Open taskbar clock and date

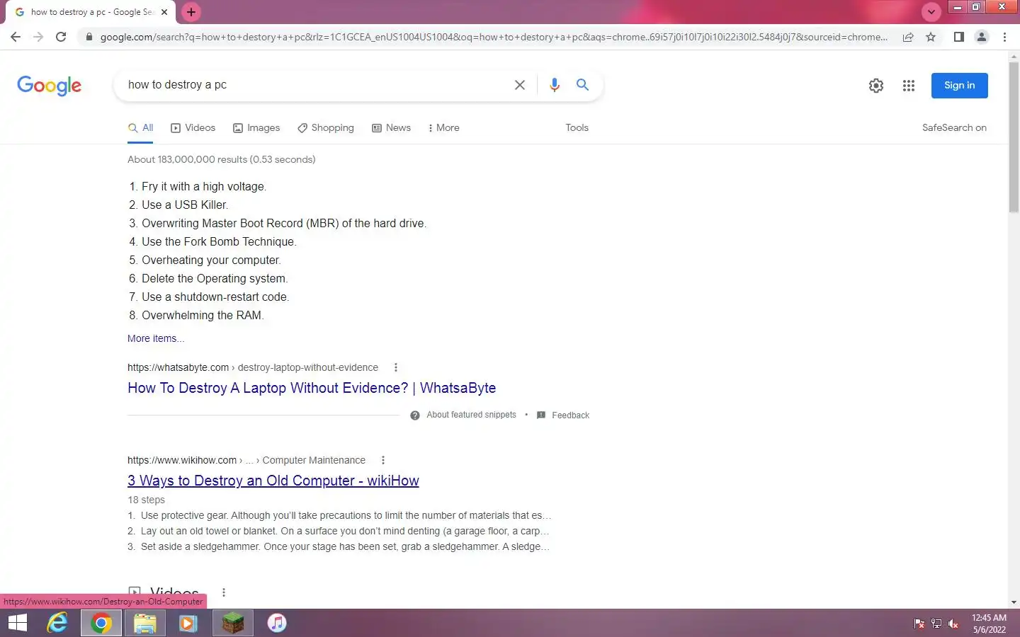click(989, 624)
